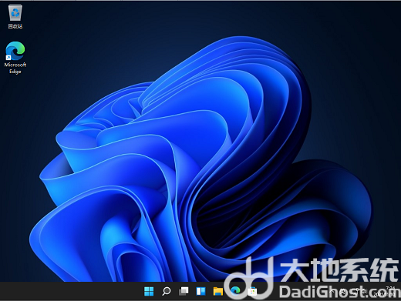Launch Microsoft Edge from the taskbar
Screen dimensions: 401x301
[x=235, y=291]
